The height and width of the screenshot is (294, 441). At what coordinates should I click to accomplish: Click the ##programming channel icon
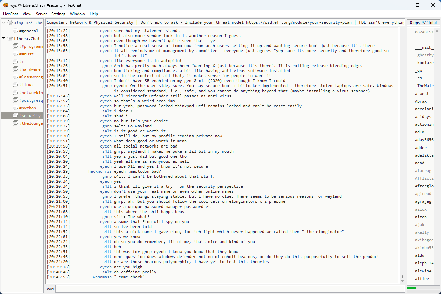15,46
